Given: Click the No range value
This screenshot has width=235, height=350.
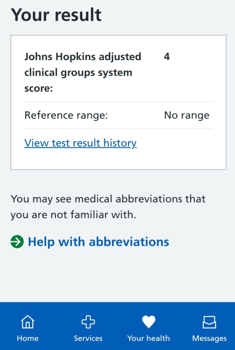Looking at the screenshot, I should point(186,115).
